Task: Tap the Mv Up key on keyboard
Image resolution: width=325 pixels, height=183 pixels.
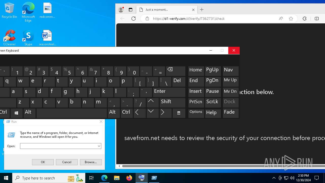Action: [231, 82]
